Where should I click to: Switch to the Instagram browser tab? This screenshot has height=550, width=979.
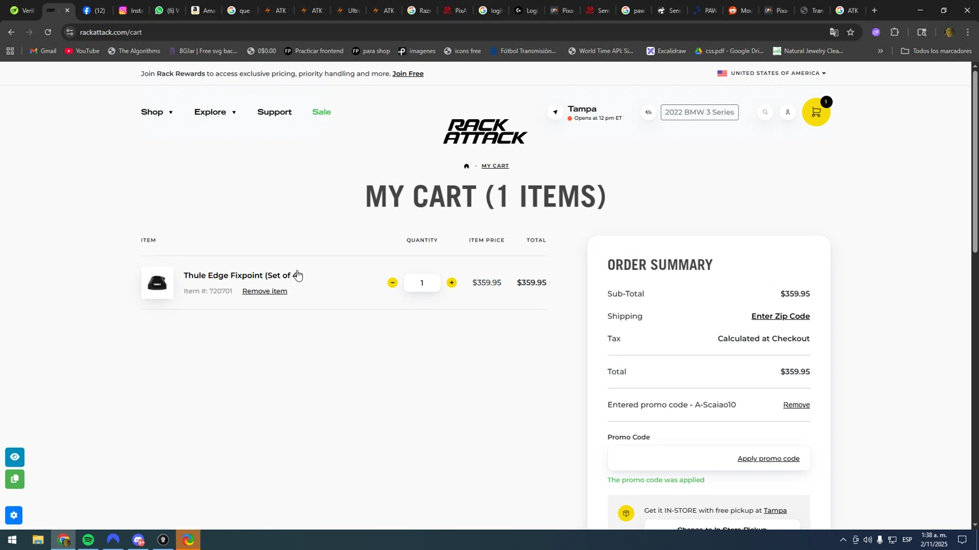click(x=131, y=10)
